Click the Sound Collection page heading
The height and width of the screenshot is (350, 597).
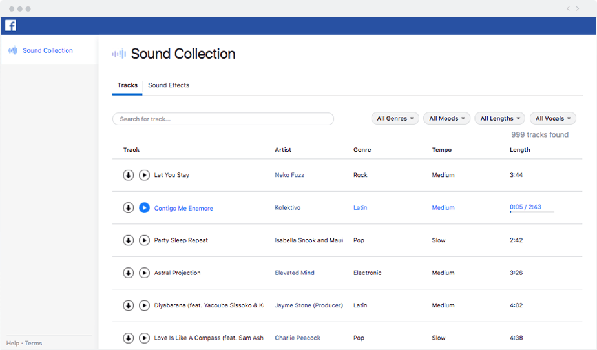point(183,54)
